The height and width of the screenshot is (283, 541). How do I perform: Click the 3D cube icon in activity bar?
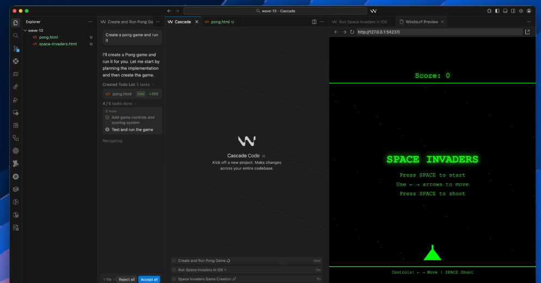16,189
